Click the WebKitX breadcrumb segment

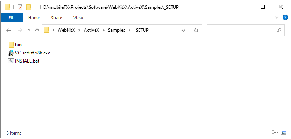[66, 30]
